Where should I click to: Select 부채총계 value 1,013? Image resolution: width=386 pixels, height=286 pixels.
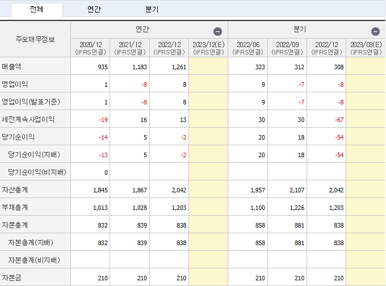click(x=100, y=208)
